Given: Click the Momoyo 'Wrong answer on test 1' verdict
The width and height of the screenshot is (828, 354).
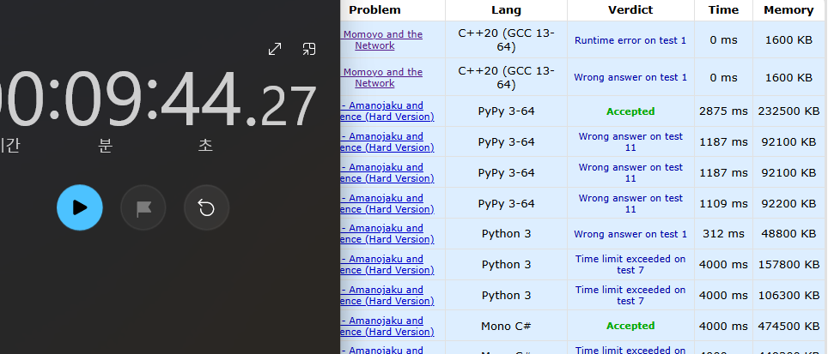Looking at the screenshot, I should click(x=630, y=77).
